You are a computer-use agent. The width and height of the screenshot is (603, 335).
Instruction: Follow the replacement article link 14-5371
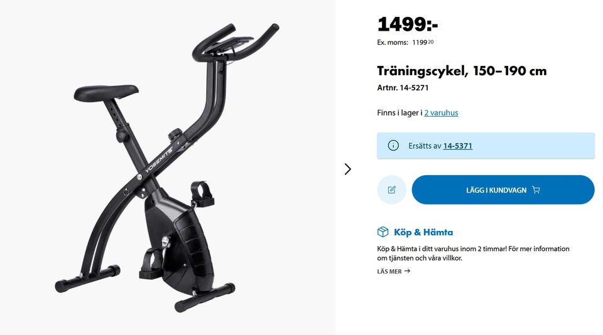click(x=458, y=146)
